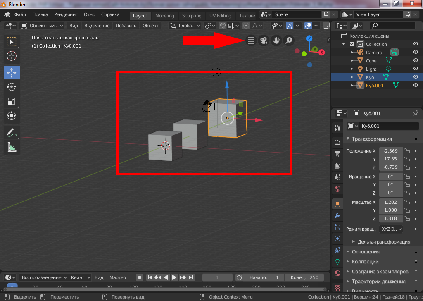
Task: Open the Добавить menu in viewport header
Action: tap(126, 26)
